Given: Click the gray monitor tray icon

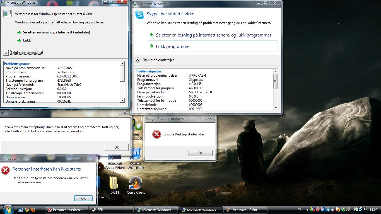Looking at the screenshot, I should tap(348, 210).
